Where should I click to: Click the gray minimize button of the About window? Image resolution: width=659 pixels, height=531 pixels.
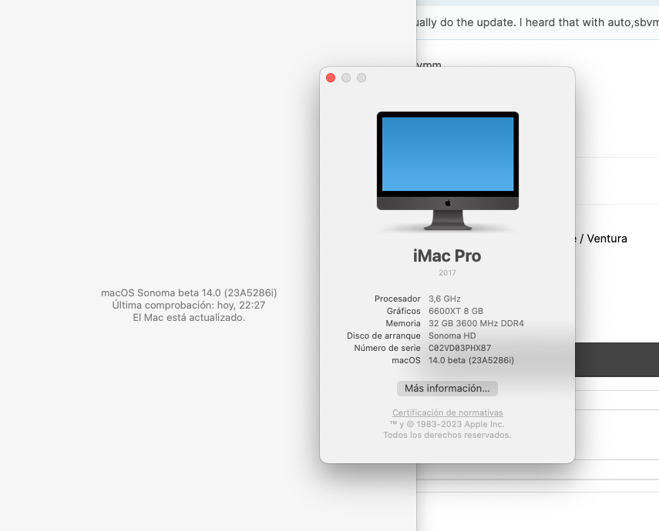346,78
